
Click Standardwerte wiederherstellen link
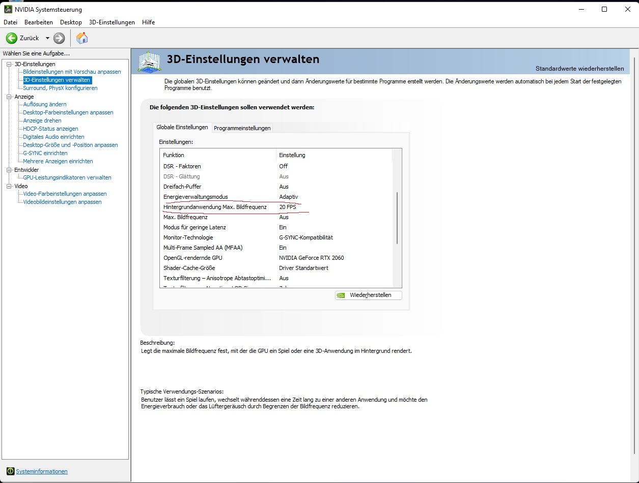coord(579,69)
